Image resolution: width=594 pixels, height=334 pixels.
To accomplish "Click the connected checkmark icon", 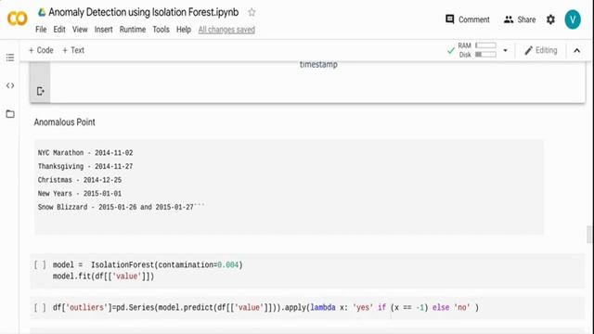I will pyautogui.click(x=450, y=50).
